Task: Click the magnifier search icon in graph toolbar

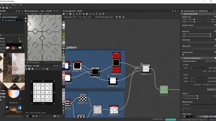Action: 77,14
